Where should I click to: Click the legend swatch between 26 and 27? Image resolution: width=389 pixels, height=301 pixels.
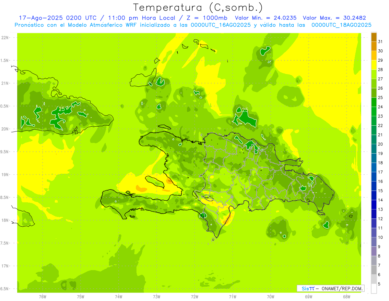point(374,84)
